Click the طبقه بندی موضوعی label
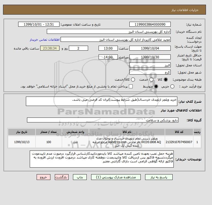Screen dimensions: 212x205 [x=187, y=80]
